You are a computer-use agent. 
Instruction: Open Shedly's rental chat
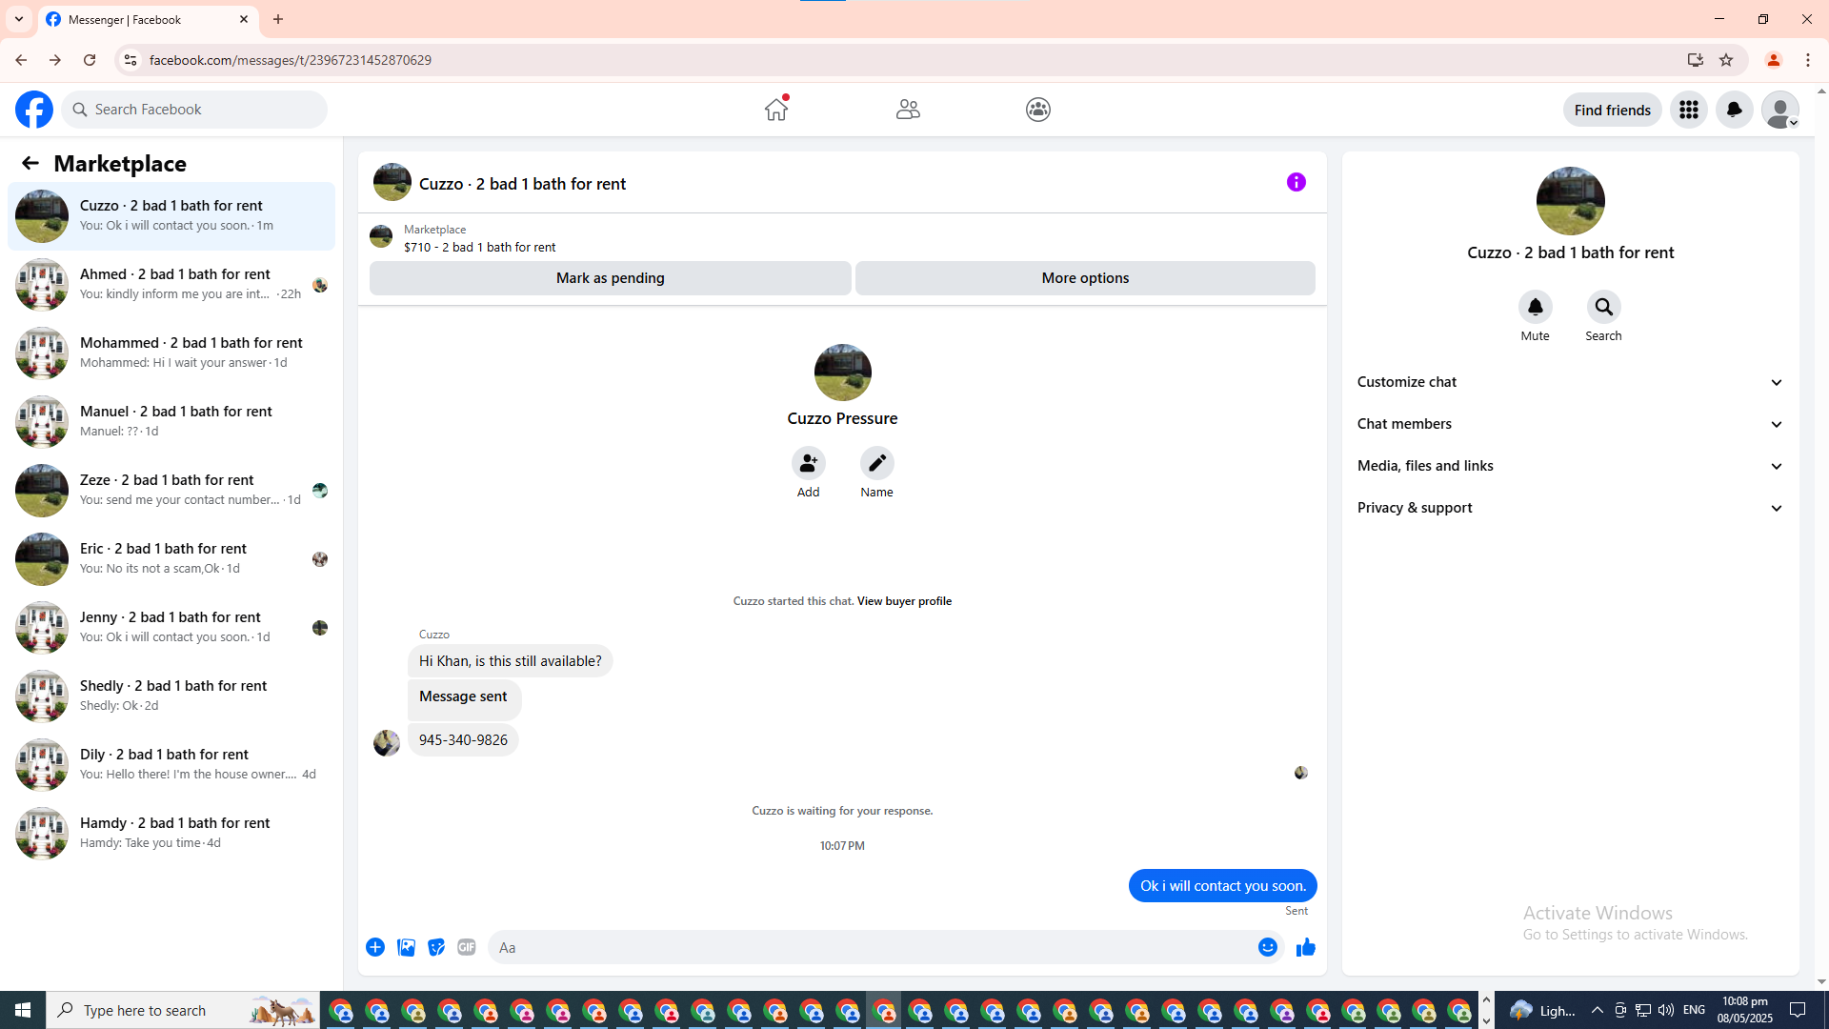click(171, 696)
